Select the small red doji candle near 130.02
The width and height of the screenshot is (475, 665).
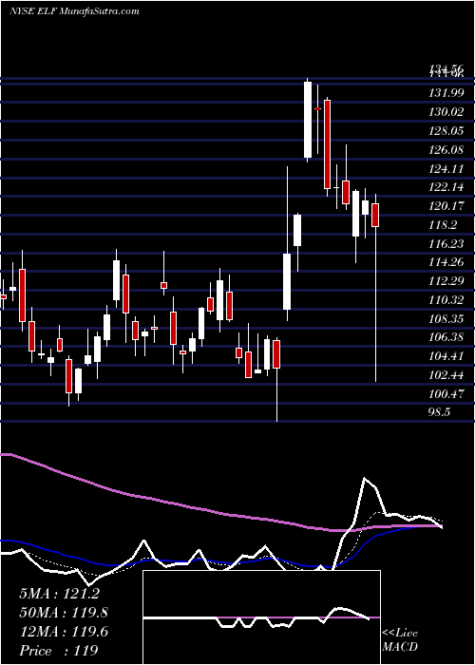(317, 109)
